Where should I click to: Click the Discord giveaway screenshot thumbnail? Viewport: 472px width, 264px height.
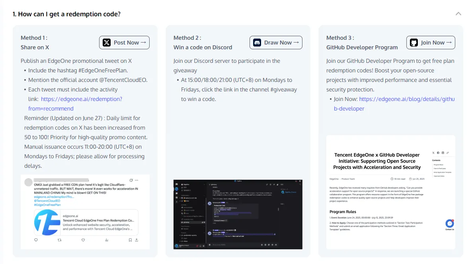238,214
